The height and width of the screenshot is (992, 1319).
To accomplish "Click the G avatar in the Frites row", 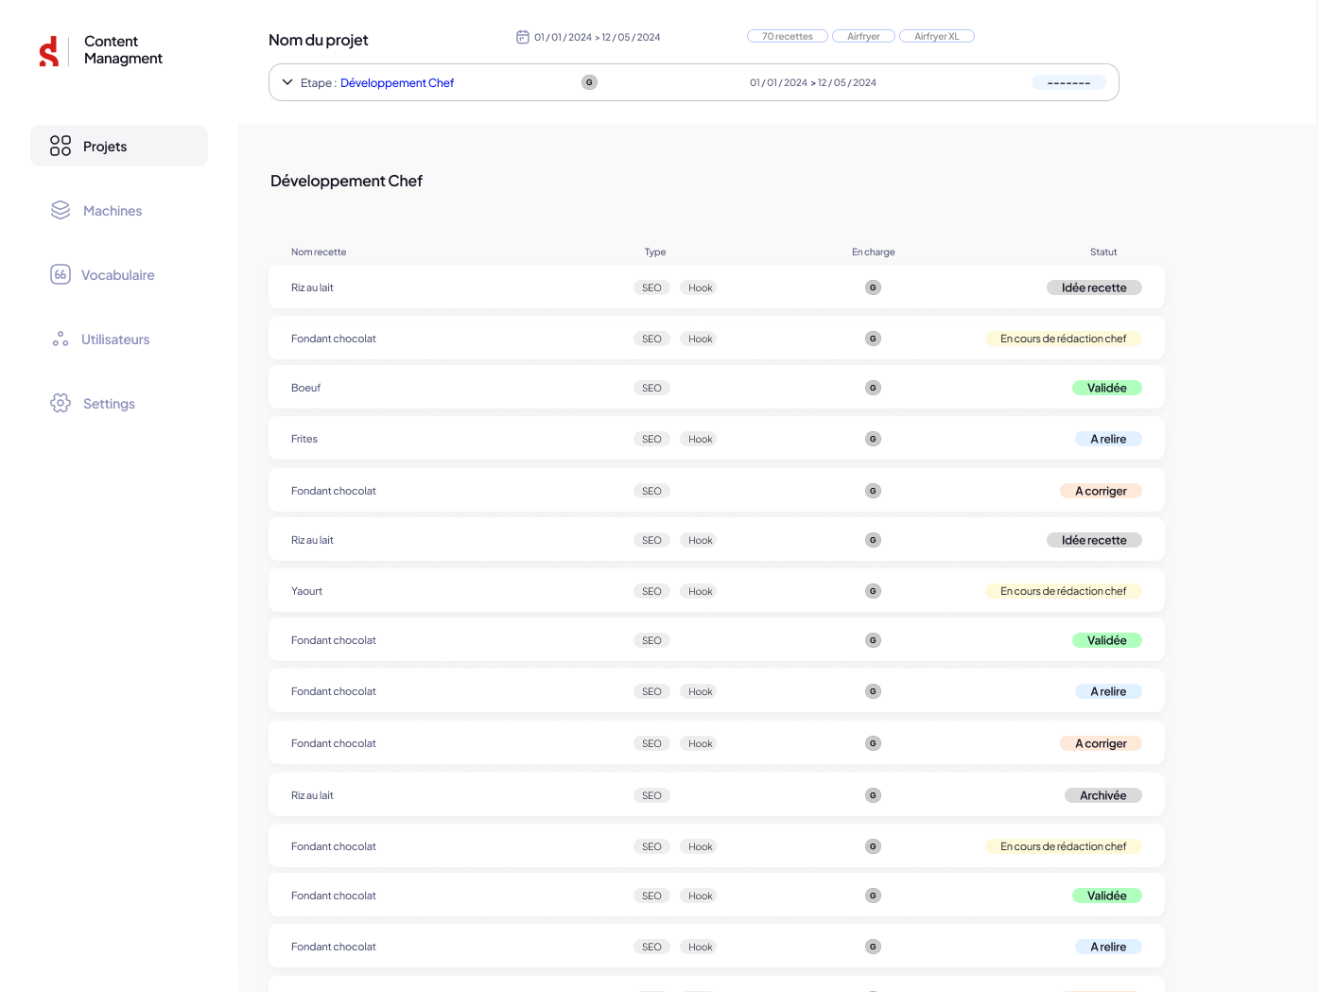I will point(873,439).
